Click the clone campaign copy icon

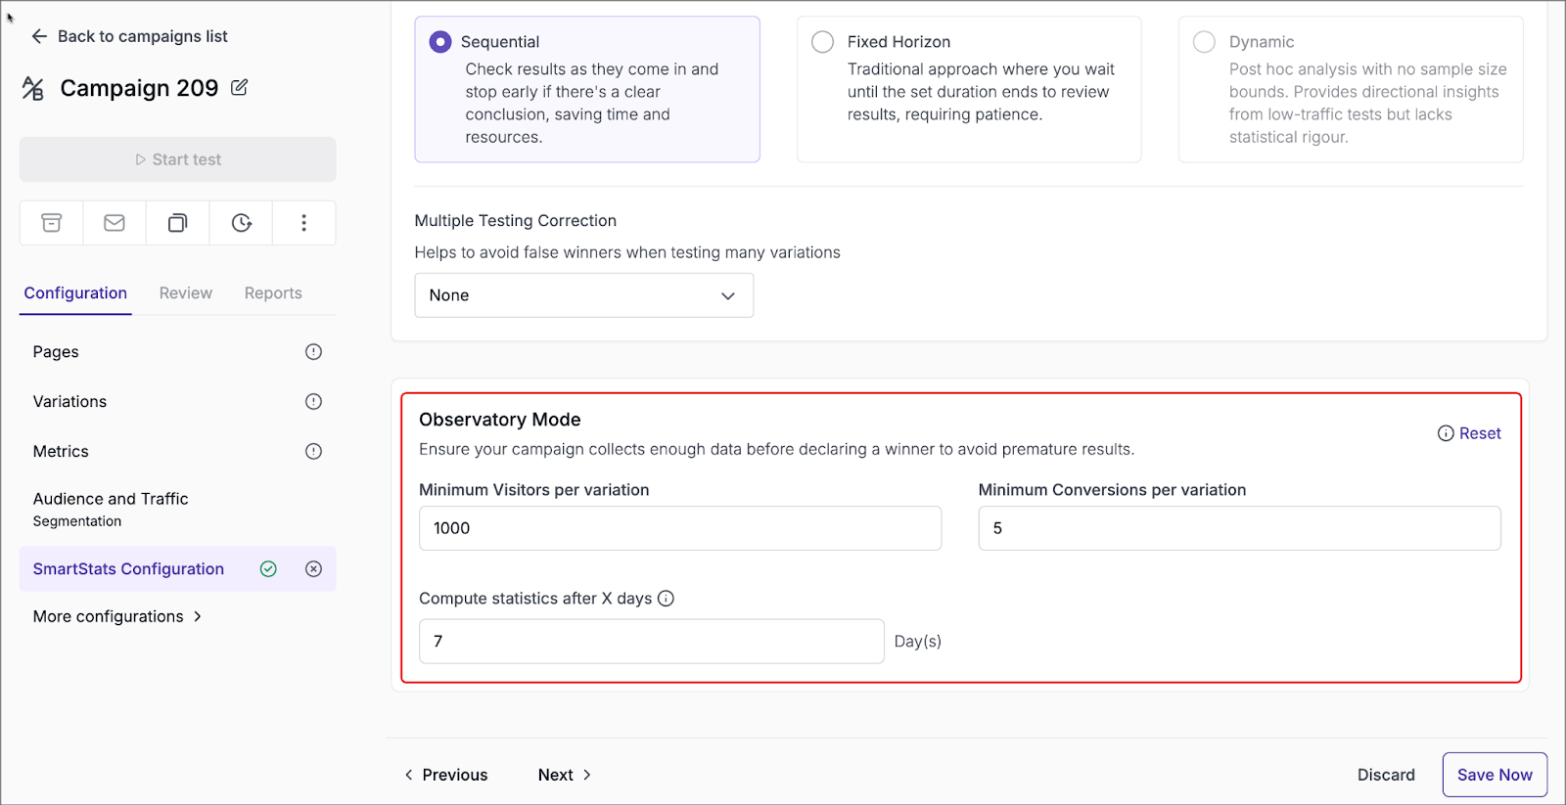pos(177,223)
